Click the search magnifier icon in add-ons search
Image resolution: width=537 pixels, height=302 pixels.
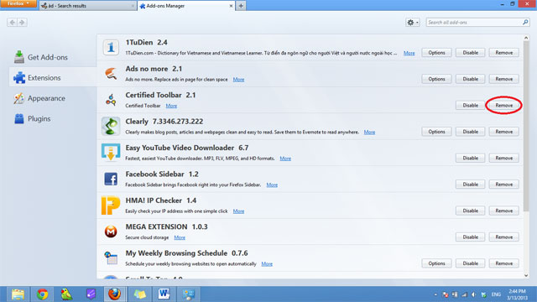point(525,23)
